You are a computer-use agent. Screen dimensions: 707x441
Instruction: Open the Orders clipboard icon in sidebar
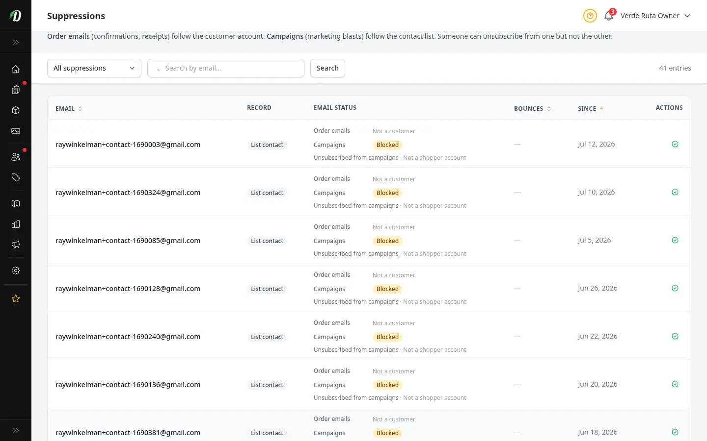16,90
